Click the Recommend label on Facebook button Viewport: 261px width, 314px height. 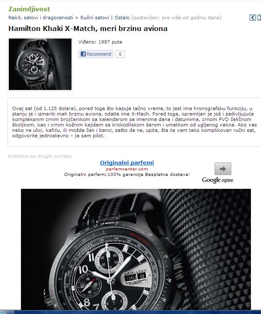(99, 54)
